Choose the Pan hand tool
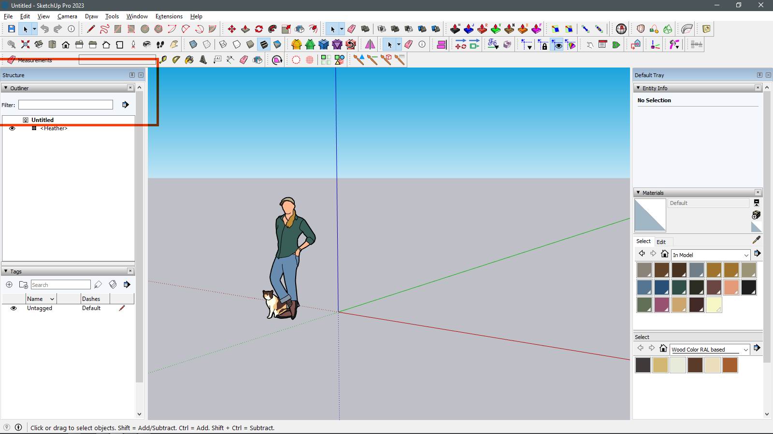The width and height of the screenshot is (773, 434). coord(174,44)
